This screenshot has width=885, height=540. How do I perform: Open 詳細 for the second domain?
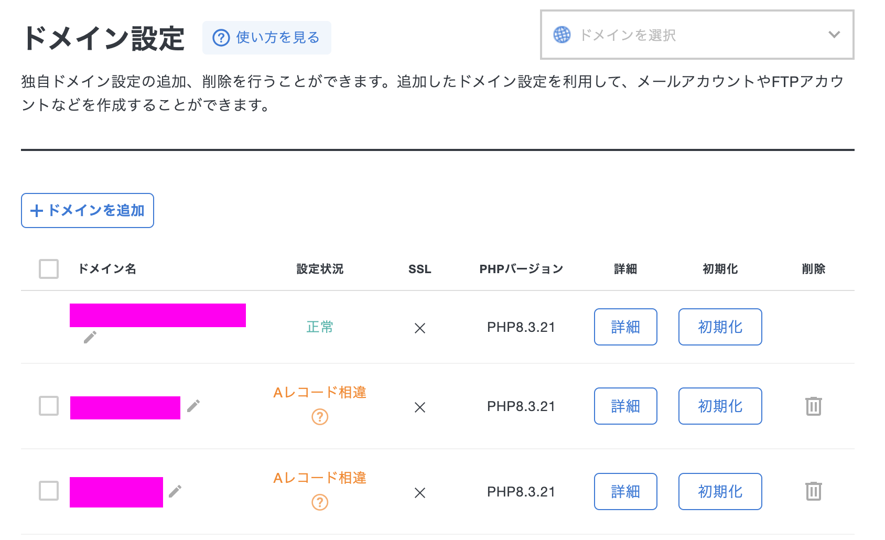pyautogui.click(x=625, y=406)
